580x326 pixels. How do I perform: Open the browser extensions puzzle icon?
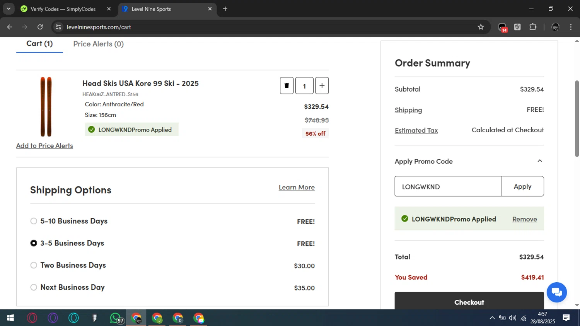(533, 27)
